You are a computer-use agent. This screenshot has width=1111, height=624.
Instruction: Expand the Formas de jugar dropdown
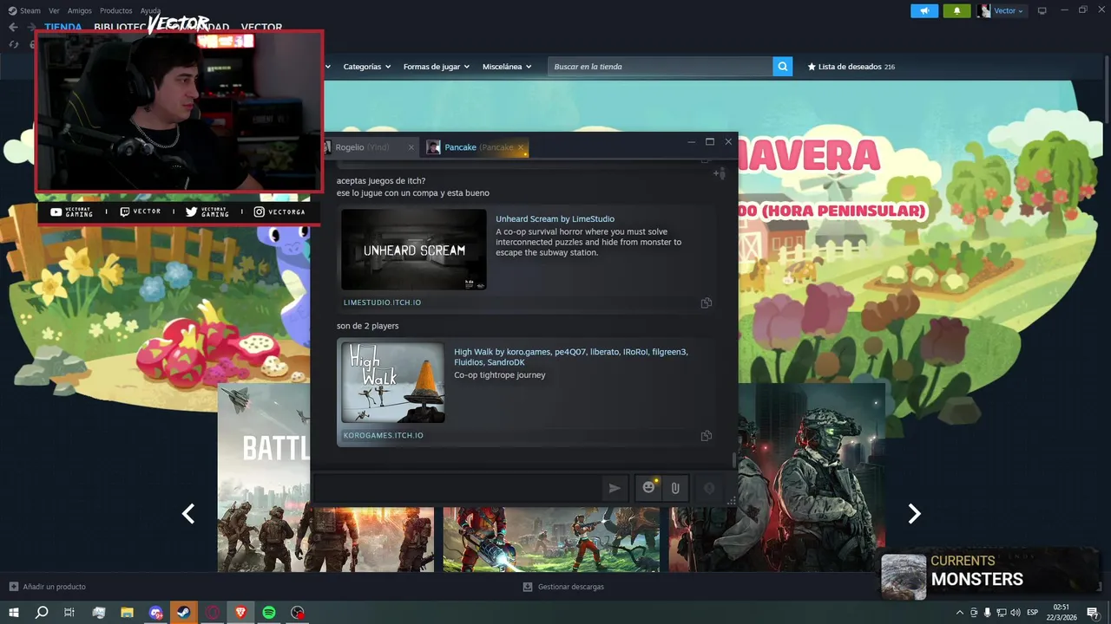(437, 67)
